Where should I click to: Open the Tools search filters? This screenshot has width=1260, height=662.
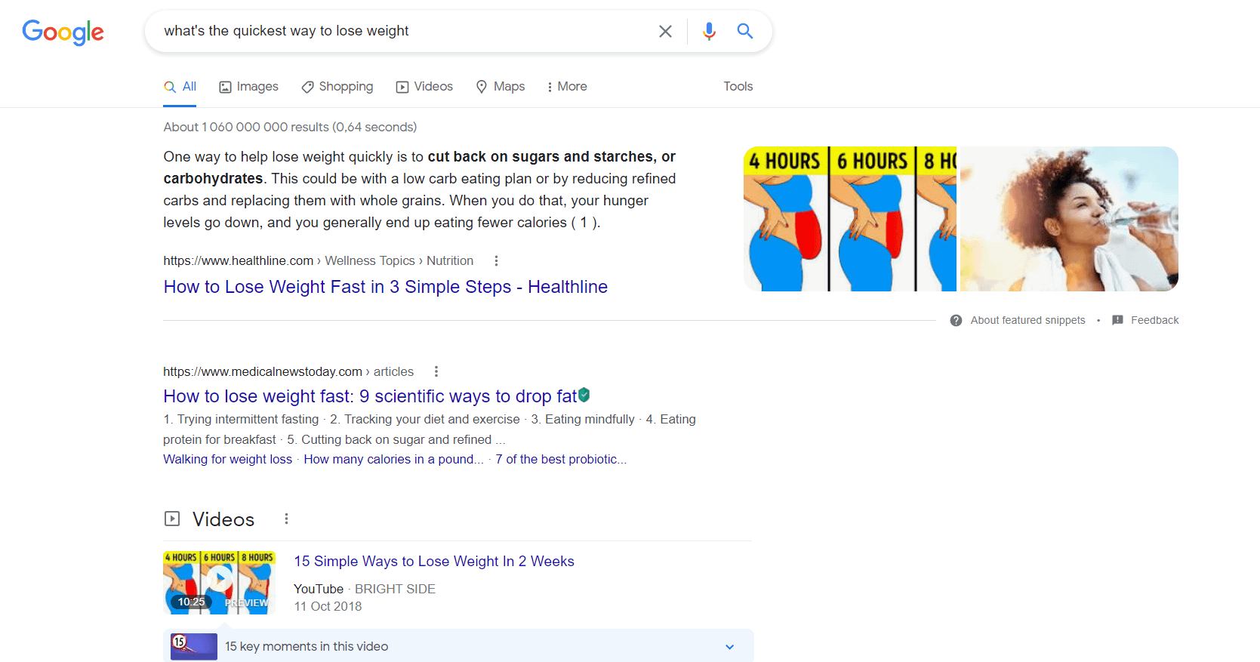coord(738,87)
